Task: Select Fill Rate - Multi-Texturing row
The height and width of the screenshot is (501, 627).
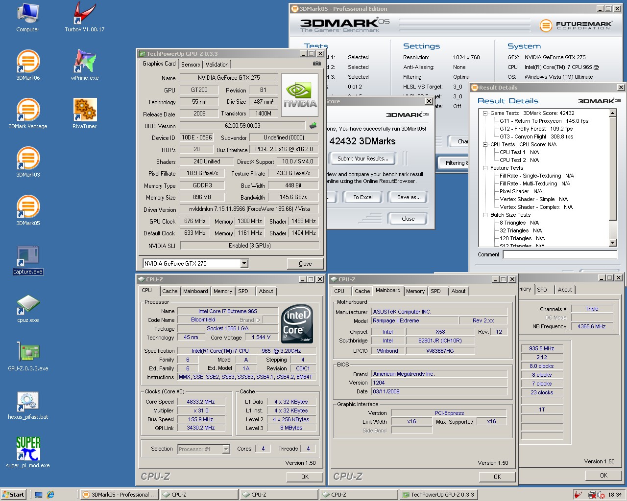Action: click(535, 183)
